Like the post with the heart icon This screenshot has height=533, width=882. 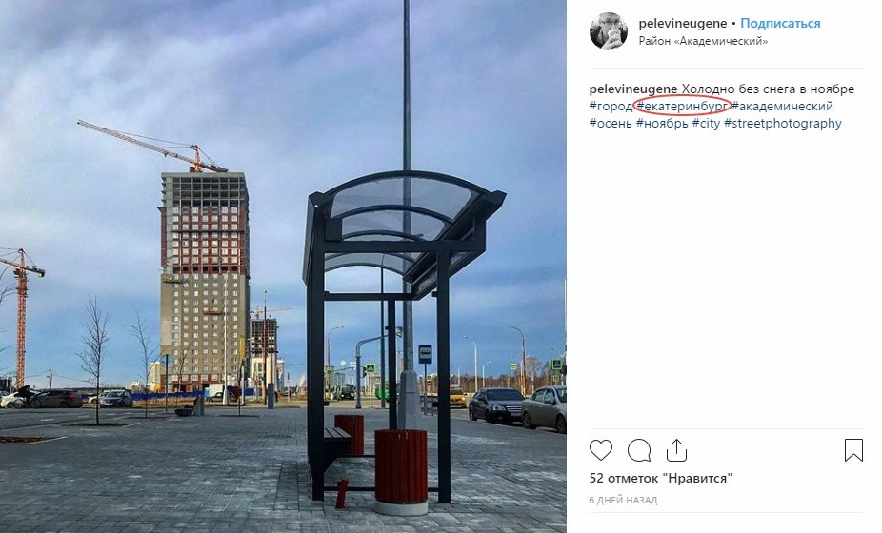601,450
